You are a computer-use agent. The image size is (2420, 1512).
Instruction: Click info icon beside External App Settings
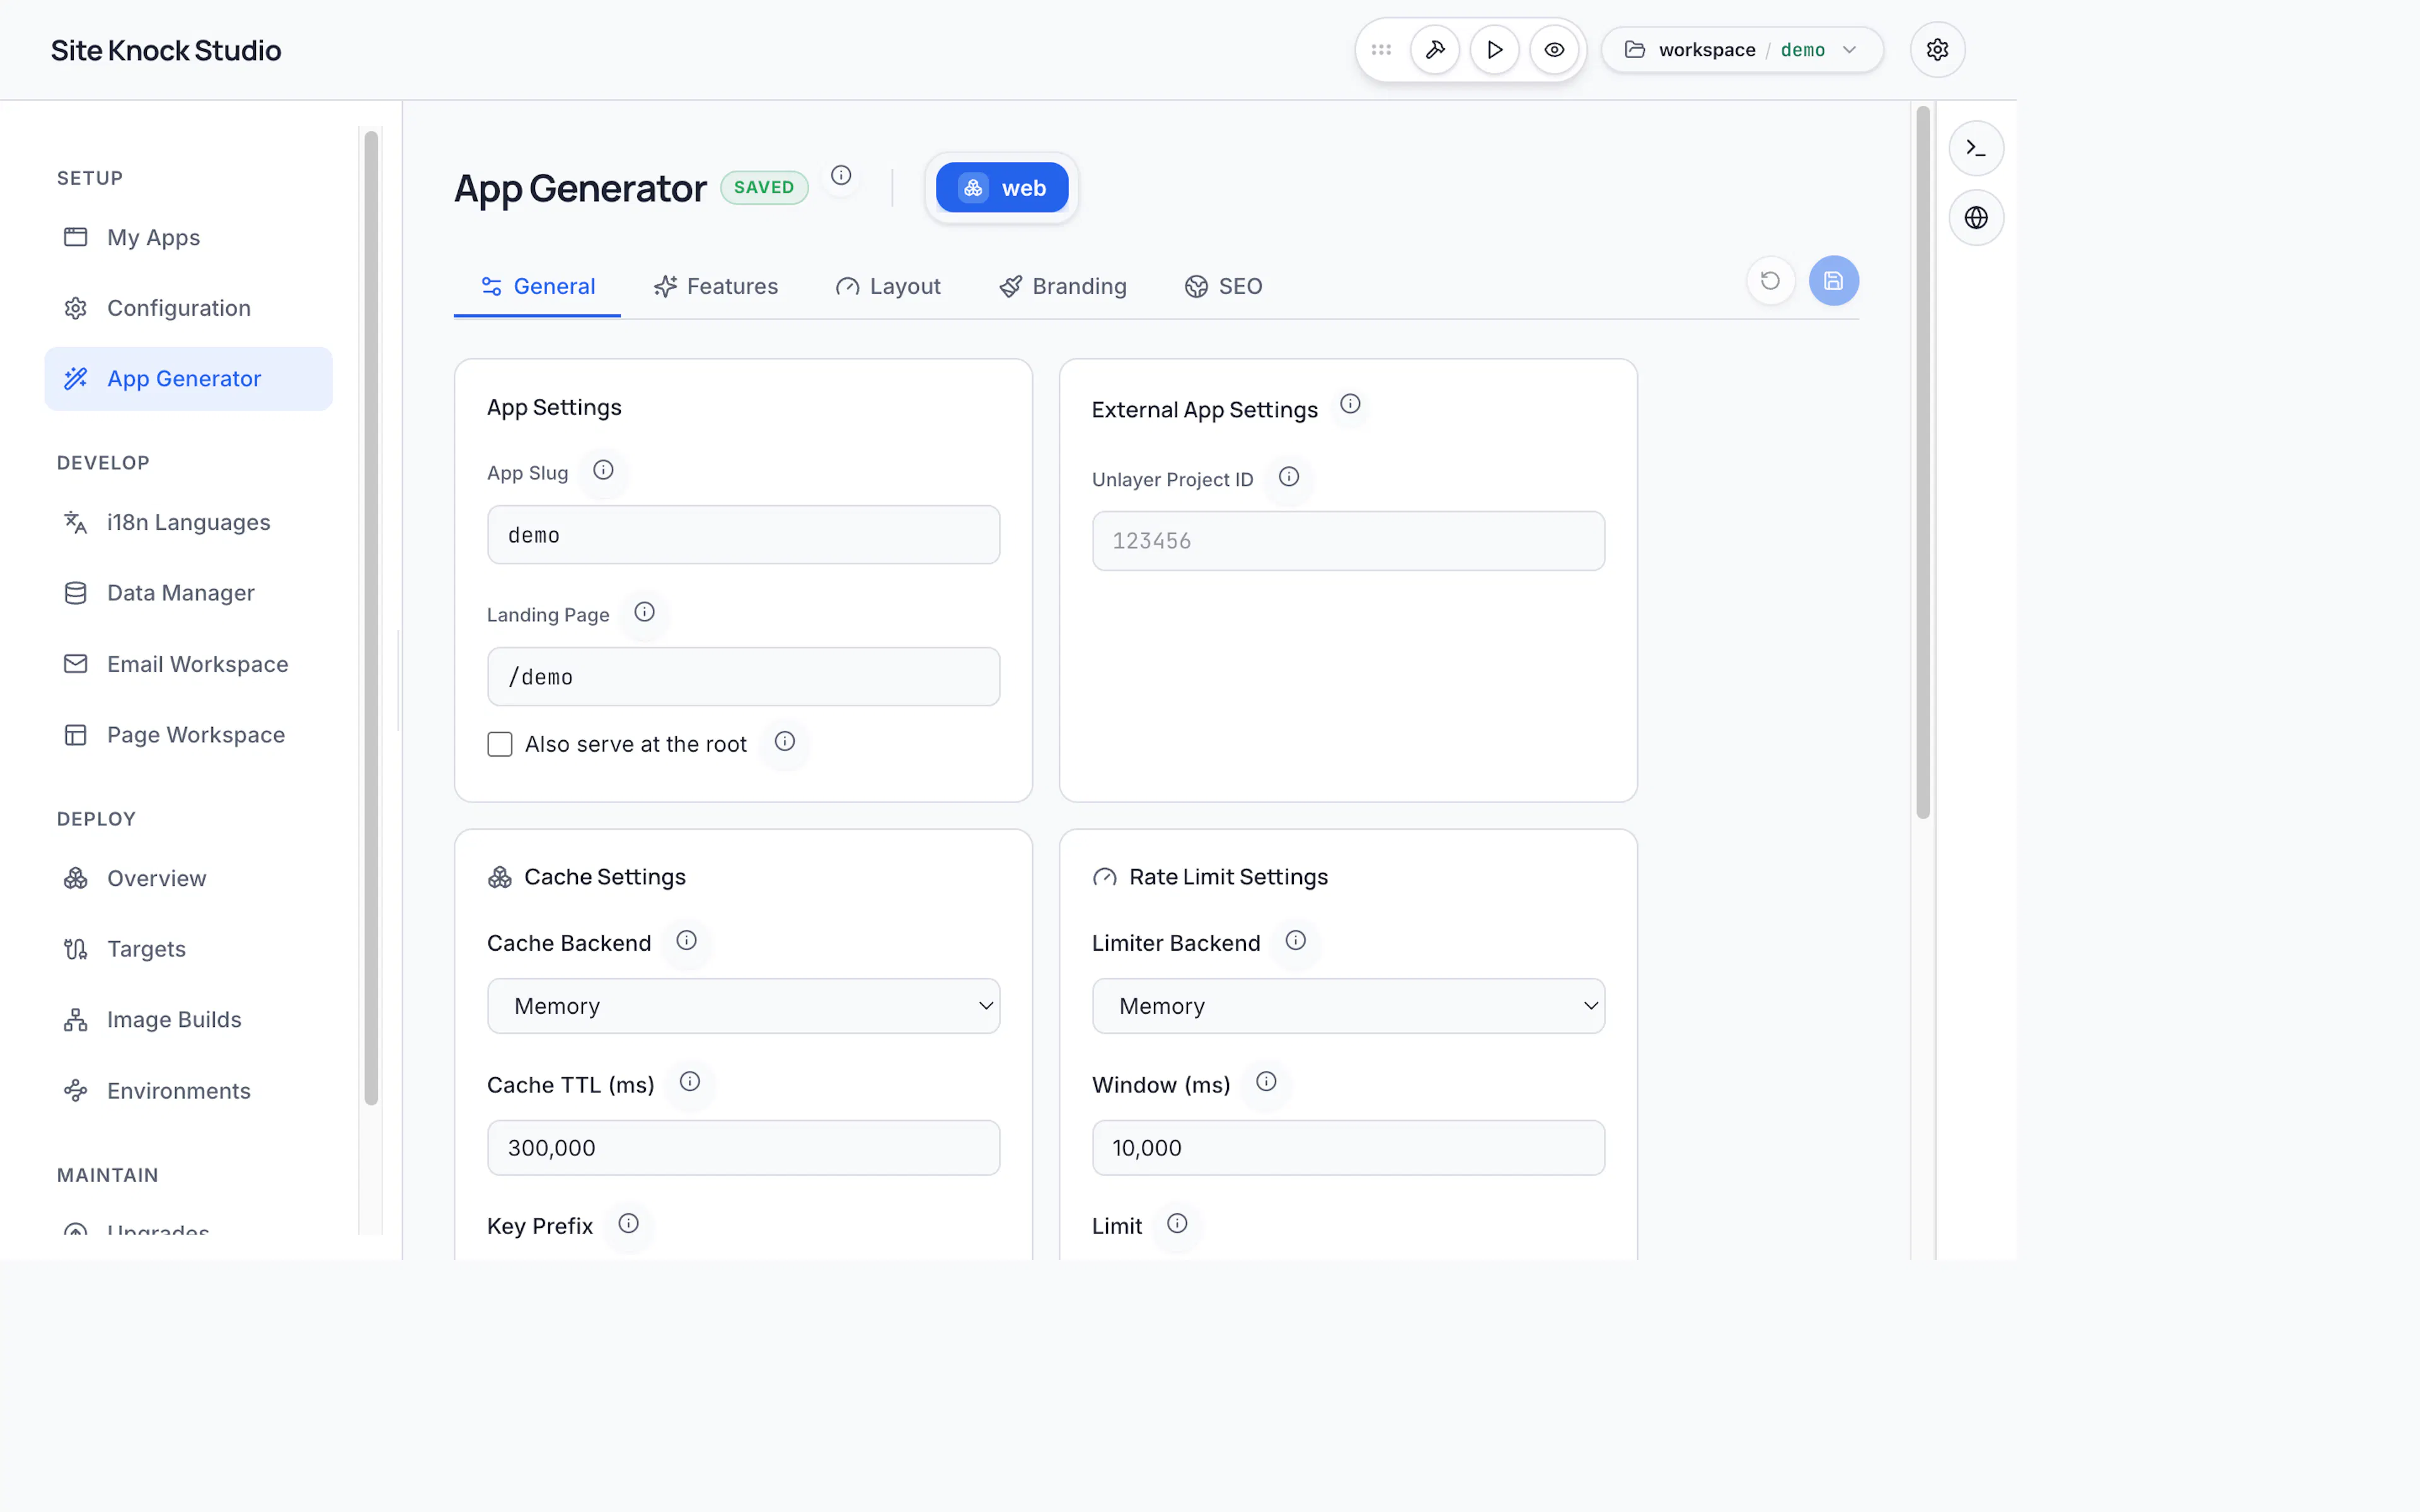1350,404
